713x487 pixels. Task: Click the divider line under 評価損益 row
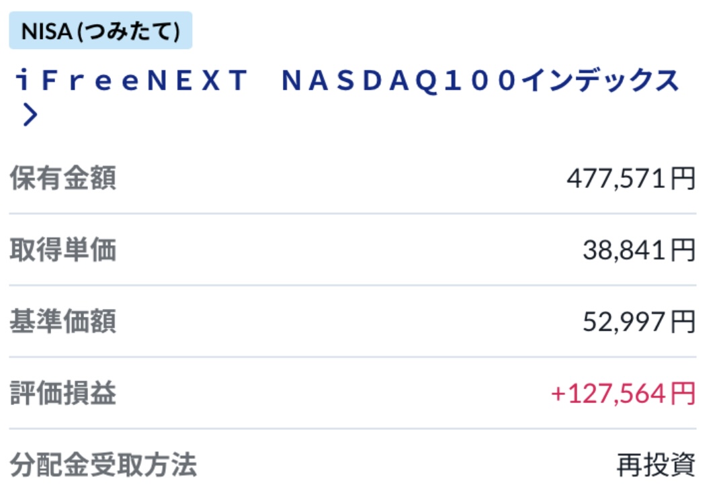pos(352,429)
